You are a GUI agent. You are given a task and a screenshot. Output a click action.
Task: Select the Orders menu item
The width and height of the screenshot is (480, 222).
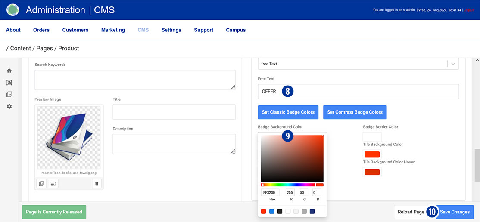click(41, 30)
